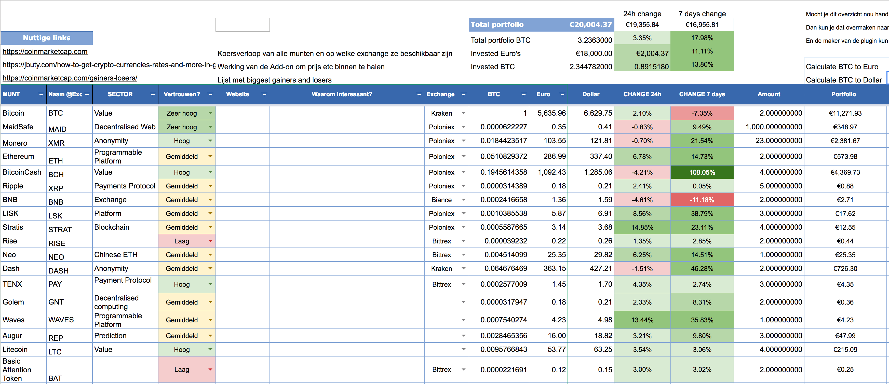Click the €19,355.84 24h change value
889x384 pixels.
[642, 25]
